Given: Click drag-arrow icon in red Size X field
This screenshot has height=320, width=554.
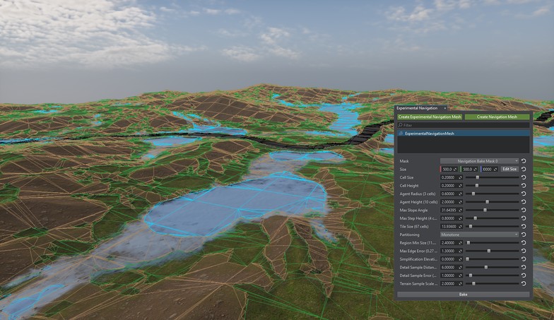Looking at the screenshot, I should click(455, 170).
